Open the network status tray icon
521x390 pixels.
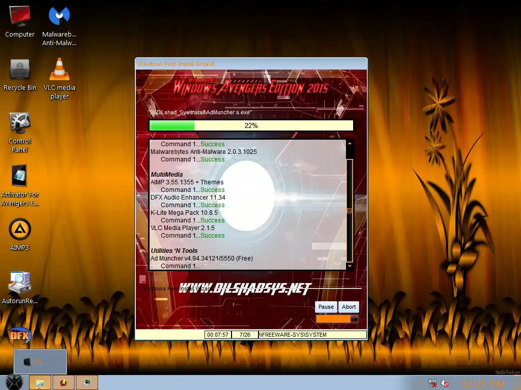click(432, 383)
